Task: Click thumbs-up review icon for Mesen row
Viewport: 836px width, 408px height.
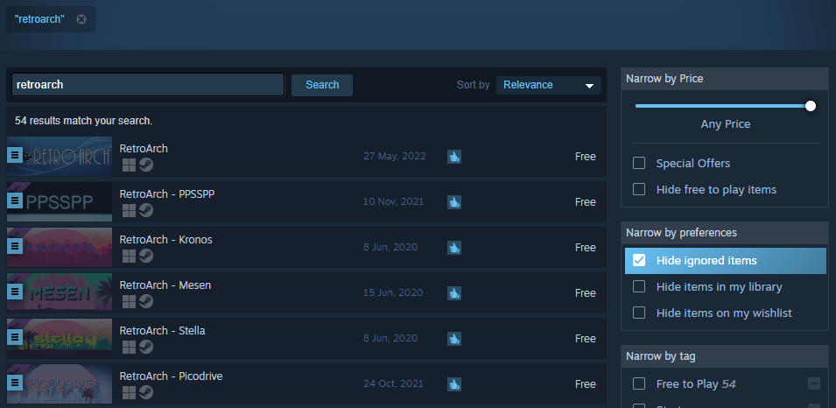Action: click(x=453, y=292)
